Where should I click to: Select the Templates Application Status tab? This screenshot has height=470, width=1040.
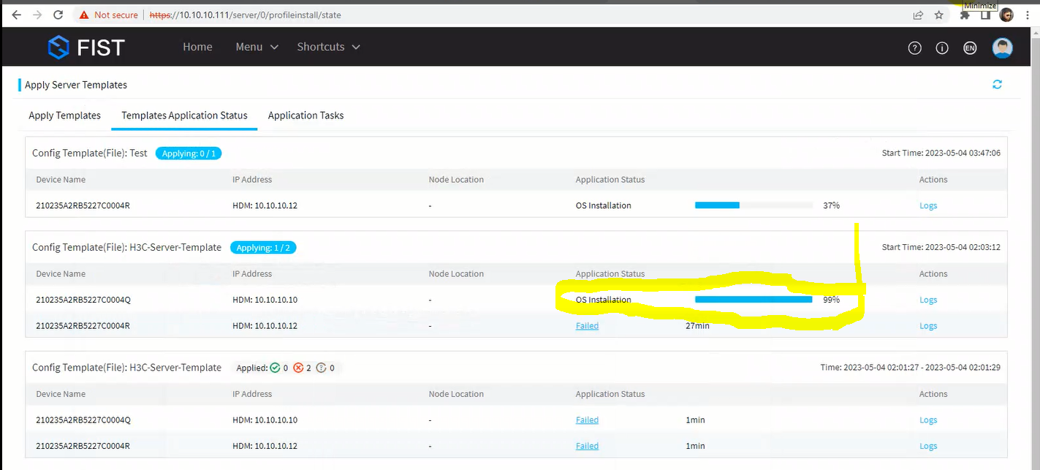coord(184,115)
